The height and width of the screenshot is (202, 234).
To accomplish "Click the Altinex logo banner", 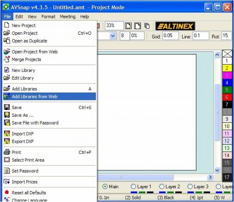I will coord(175,26).
